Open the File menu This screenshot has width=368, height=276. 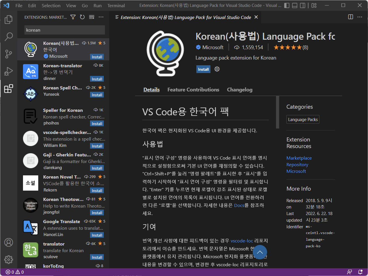pos(19,5)
